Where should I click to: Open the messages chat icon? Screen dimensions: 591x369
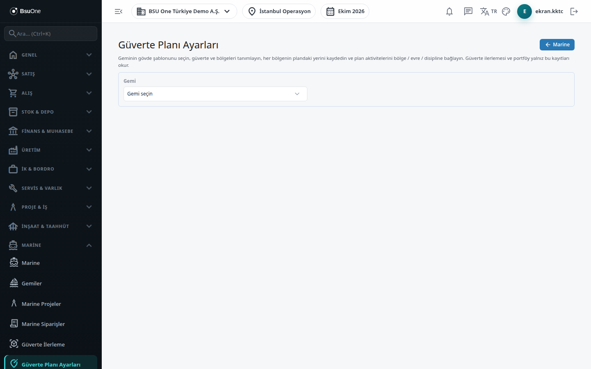point(468,11)
